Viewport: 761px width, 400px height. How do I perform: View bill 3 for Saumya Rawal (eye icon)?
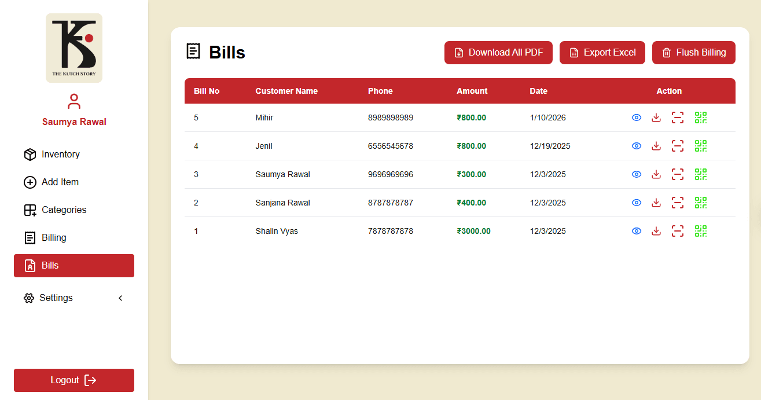tap(637, 174)
